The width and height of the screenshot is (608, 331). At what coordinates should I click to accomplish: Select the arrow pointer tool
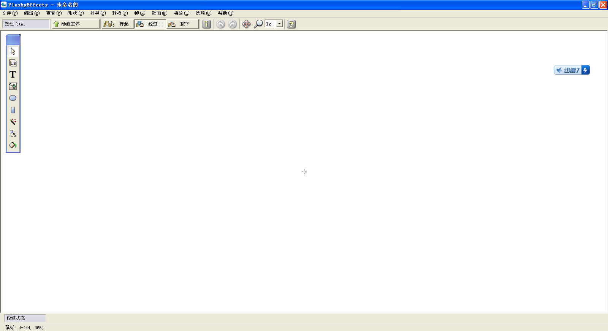click(13, 51)
